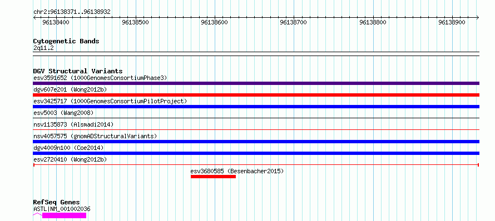The image size is (495, 221).
Task: Click the esv3425717 blue variant bar
Action: 256,107
